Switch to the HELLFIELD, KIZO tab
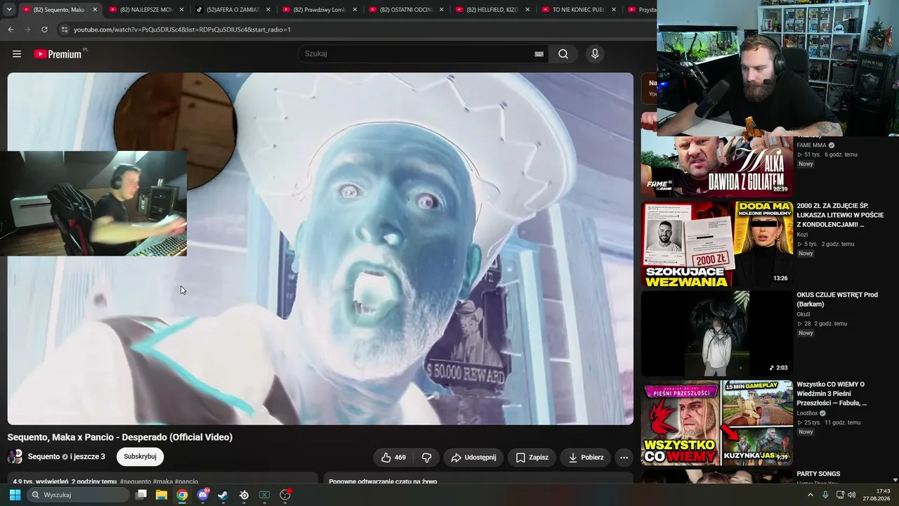 [x=493, y=10]
